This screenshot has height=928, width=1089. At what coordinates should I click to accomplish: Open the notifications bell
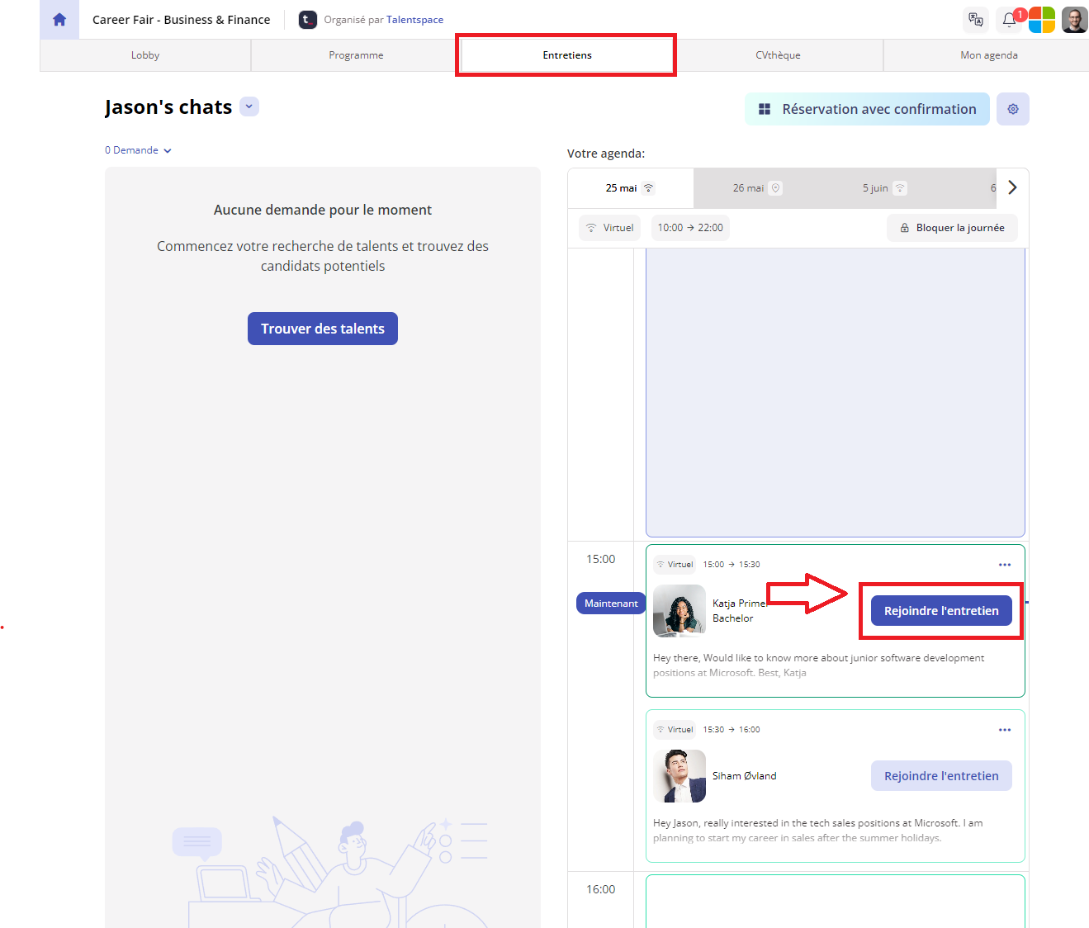1009,20
